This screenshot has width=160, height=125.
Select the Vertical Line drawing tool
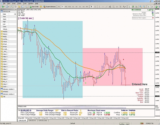[99, 7]
